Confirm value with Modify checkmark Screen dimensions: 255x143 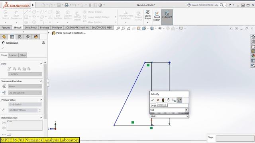[152, 100]
